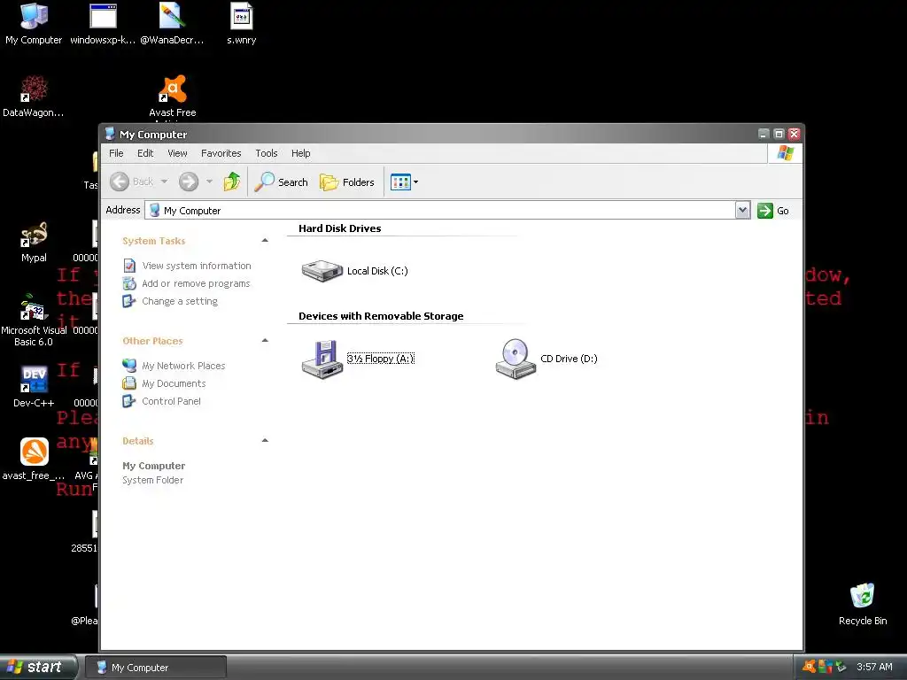Select the @WanaDecr... desktop icon

click(x=172, y=16)
